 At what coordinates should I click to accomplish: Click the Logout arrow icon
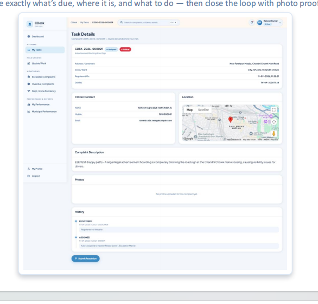[29, 176]
